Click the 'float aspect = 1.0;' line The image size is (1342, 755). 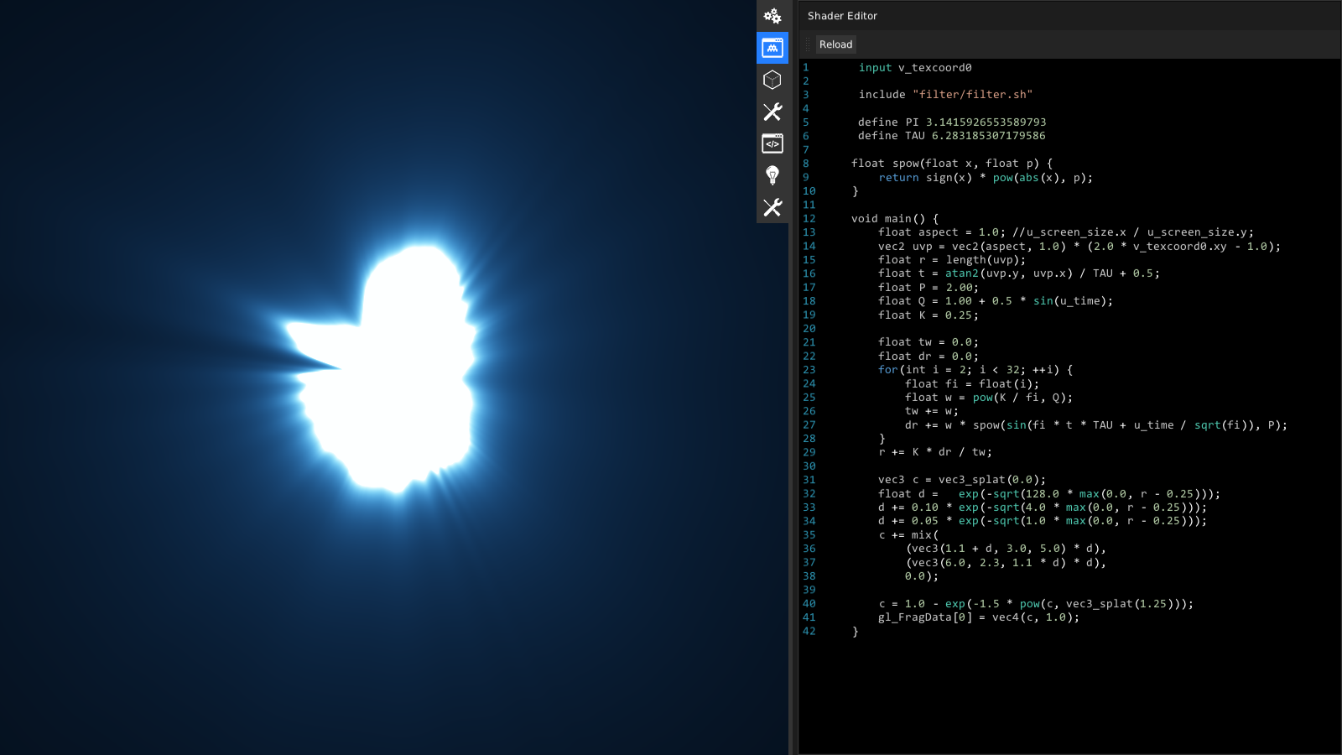point(1066,232)
